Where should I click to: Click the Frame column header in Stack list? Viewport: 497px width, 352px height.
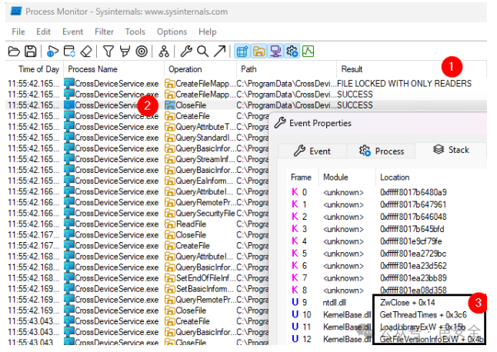click(x=301, y=178)
